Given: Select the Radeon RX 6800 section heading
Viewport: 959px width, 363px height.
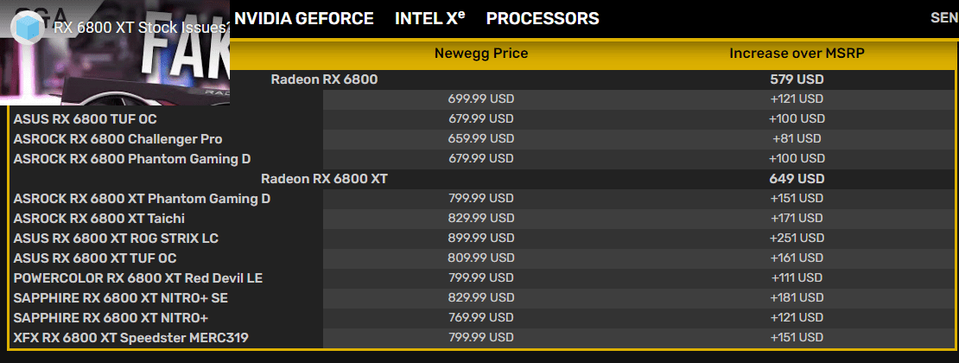Looking at the screenshot, I should 324,79.
